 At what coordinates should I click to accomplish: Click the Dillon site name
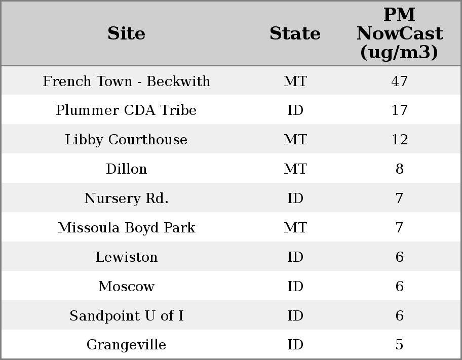pyautogui.click(x=126, y=169)
